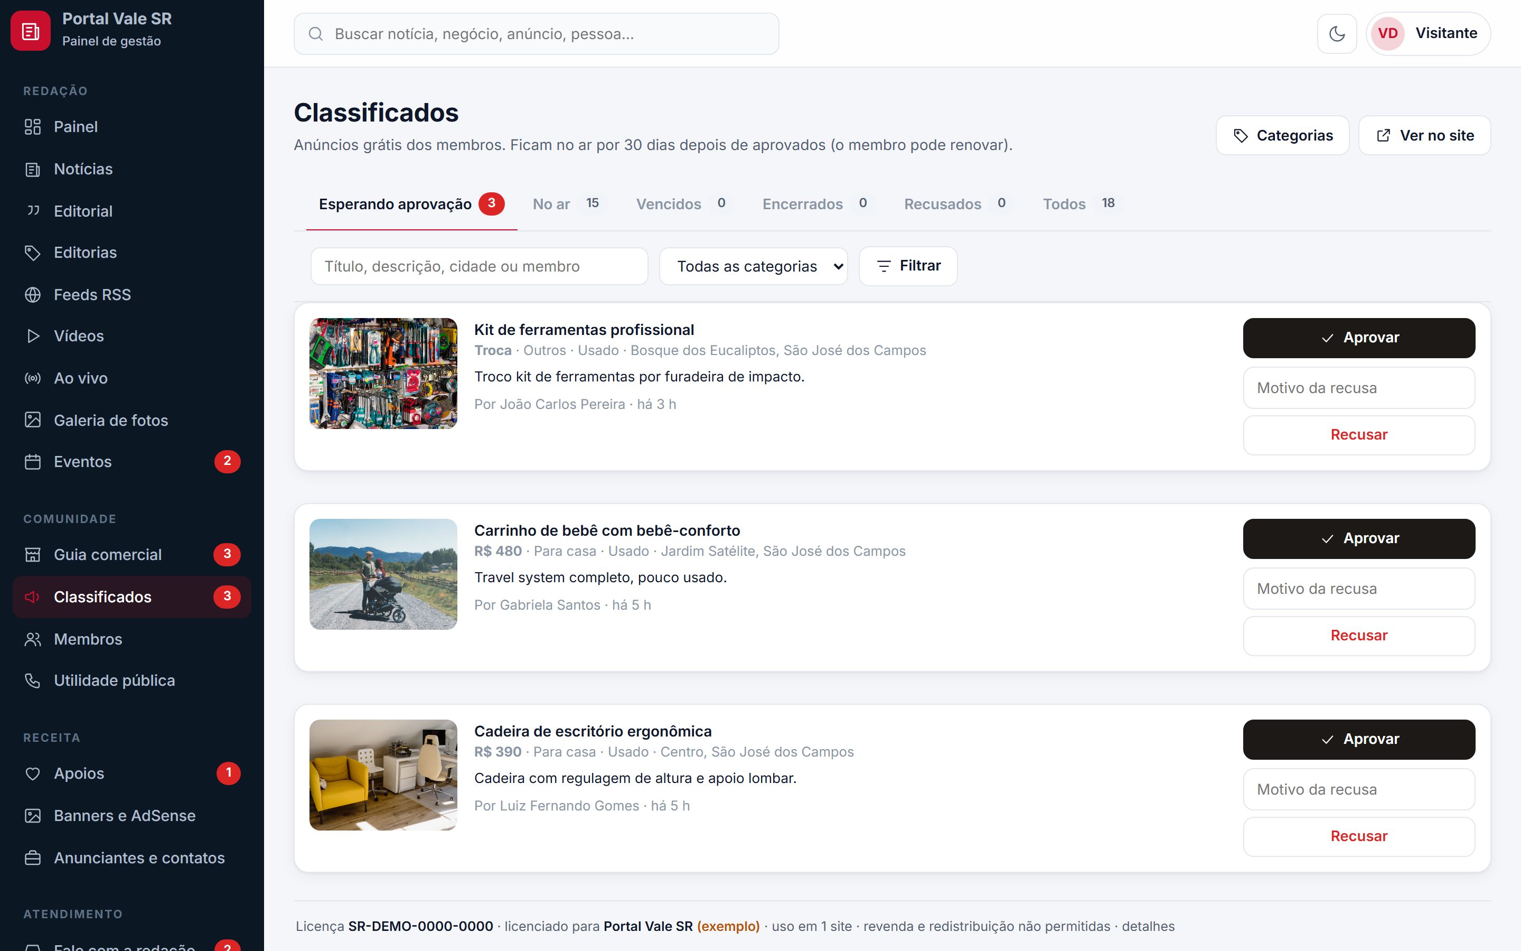Open Galeria de fotos
The image size is (1521, 951).
(132, 420)
